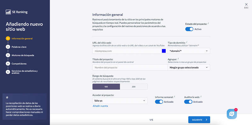Click the Añadir cuenta link
The width and height of the screenshot is (252, 125).
tap(100, 106)
